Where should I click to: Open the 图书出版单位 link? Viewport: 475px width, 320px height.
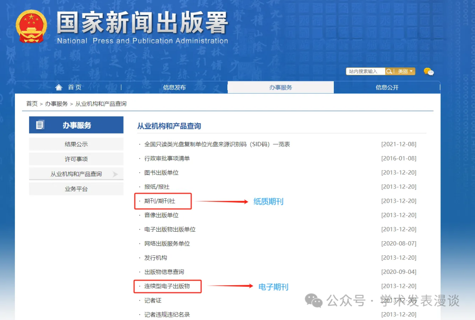pyautogui.click(x=161, y=173)
